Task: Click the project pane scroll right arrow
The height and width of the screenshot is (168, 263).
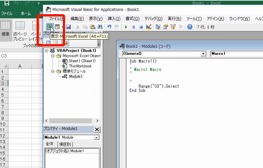Action: click(x=97, y=121)
